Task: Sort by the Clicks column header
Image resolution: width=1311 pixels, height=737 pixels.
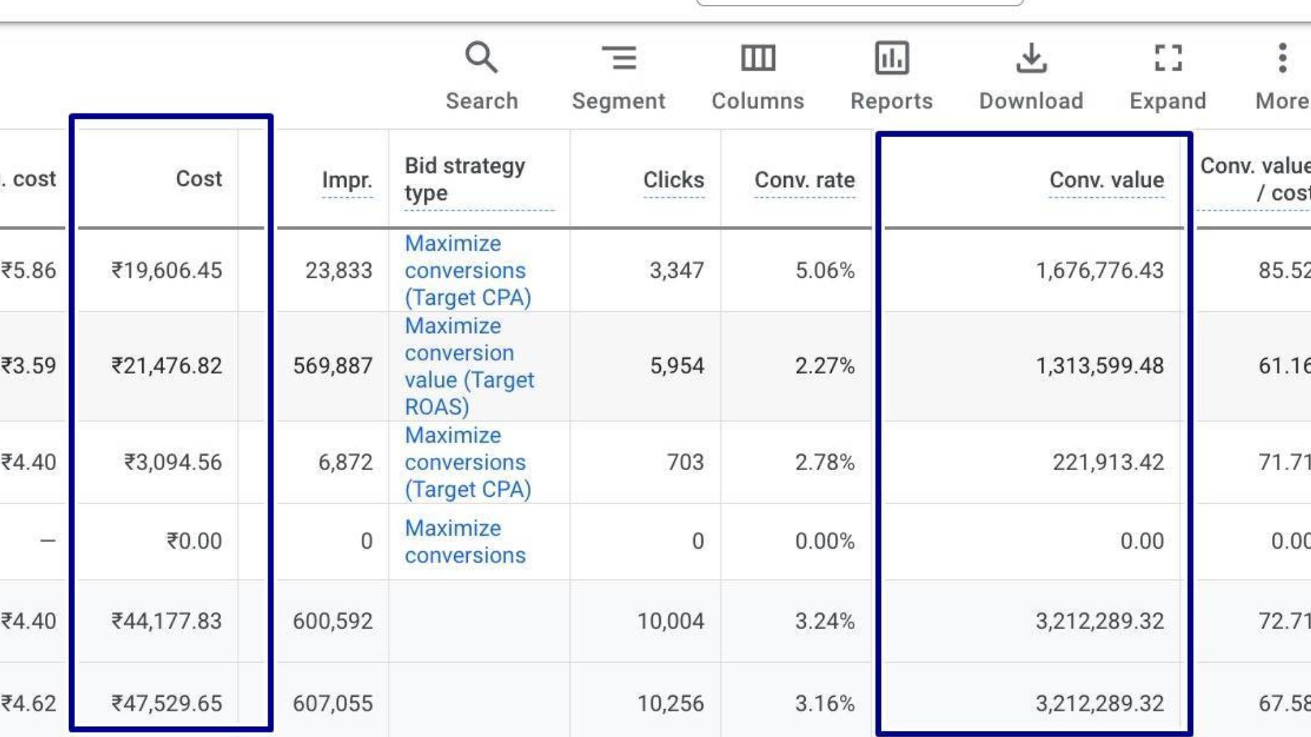Action: 673,180
